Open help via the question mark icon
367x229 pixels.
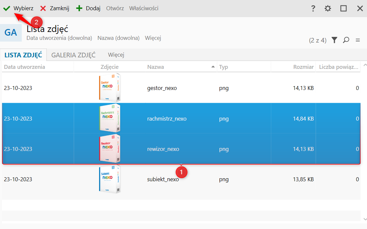pos(313,9)
